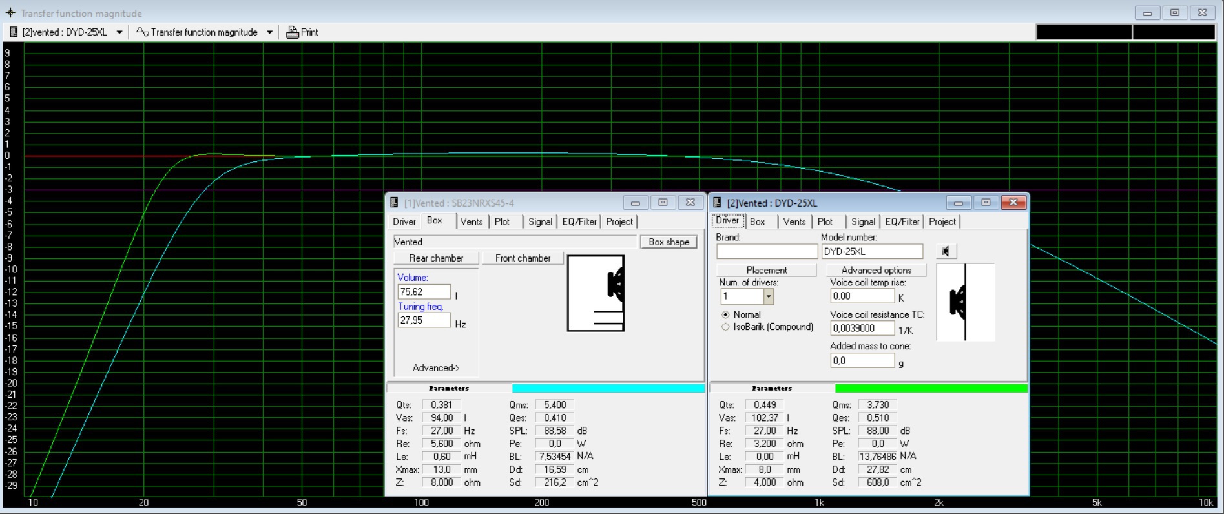This screenshot has height=514, width=1224.
Task: Close the DYD-25XL project window with red X
Action: pyautogui.click(x=1013, y=203)
